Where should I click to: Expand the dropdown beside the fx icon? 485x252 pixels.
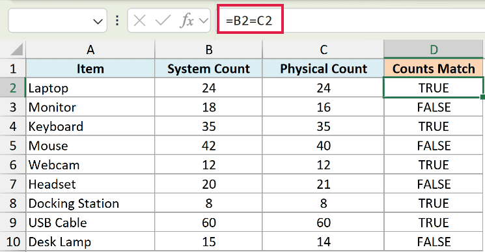click(x=204, y=21)
